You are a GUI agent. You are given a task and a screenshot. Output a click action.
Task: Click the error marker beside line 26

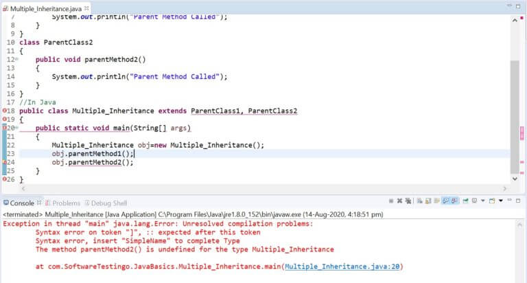pos(5,180)
